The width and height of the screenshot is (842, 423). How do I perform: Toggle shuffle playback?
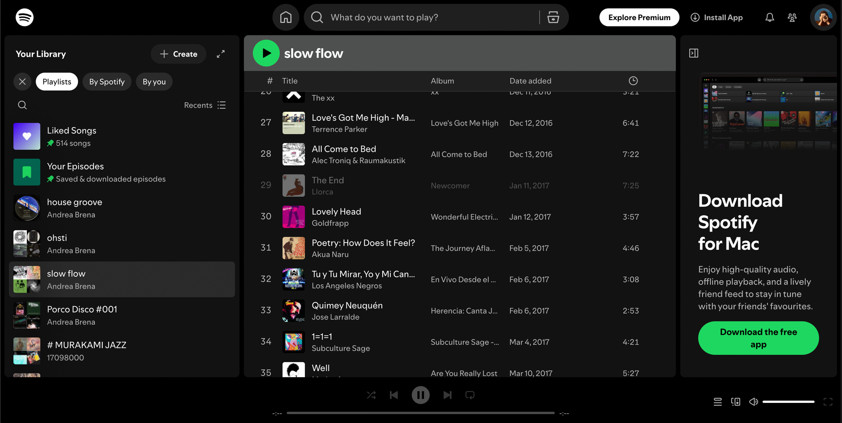[x=371, y=395]
